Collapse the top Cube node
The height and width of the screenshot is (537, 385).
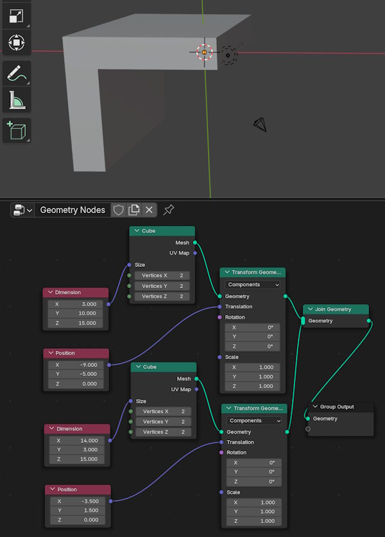coord(136,232)
